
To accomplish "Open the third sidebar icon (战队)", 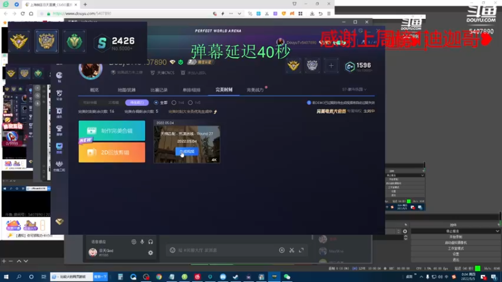I will coord(59,113).
